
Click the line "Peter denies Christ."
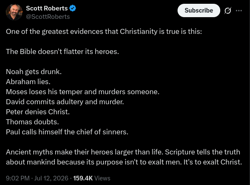pyautogui.click(x=38, y=112)
